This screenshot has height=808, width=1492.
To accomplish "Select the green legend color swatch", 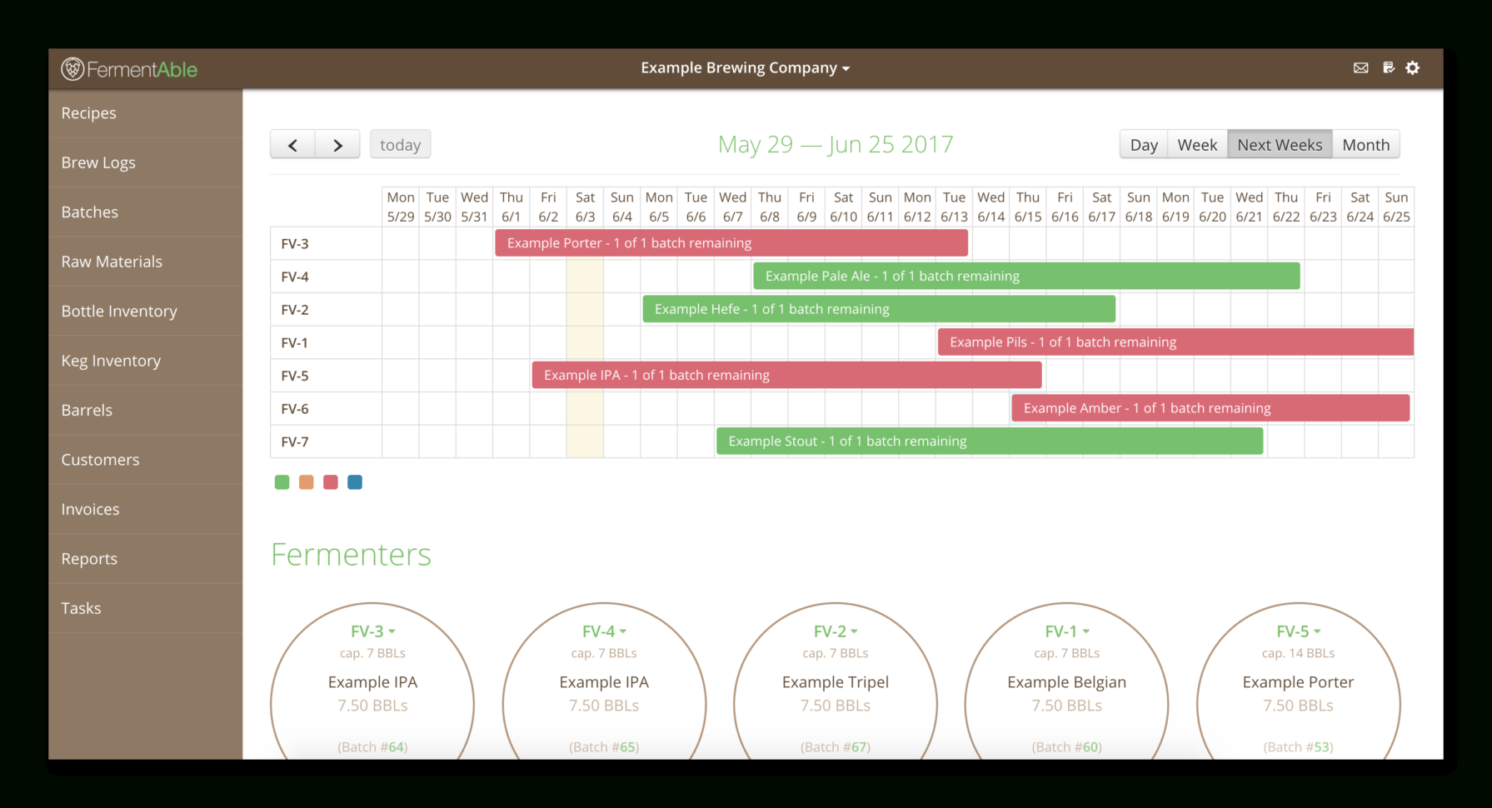I will 282,481.
